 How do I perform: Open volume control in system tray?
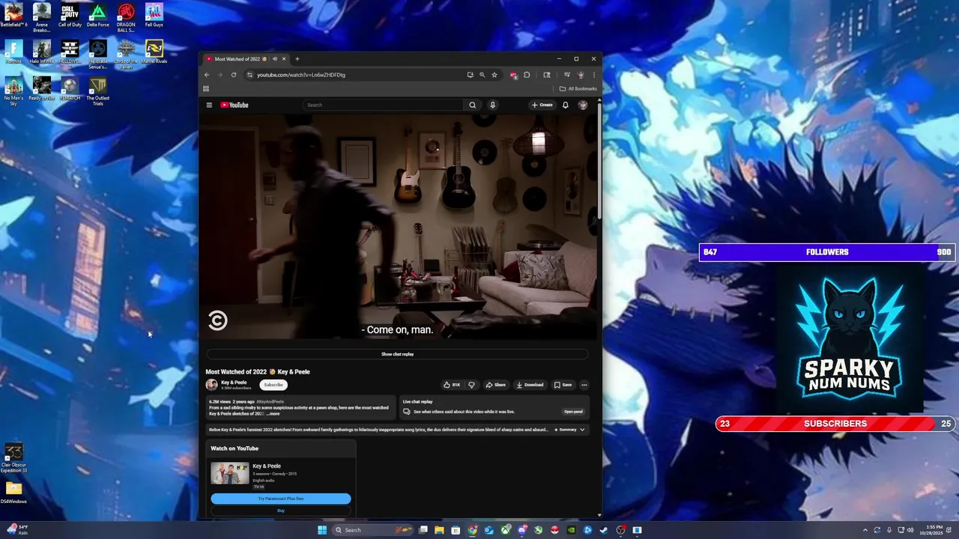tap(910, 530)
